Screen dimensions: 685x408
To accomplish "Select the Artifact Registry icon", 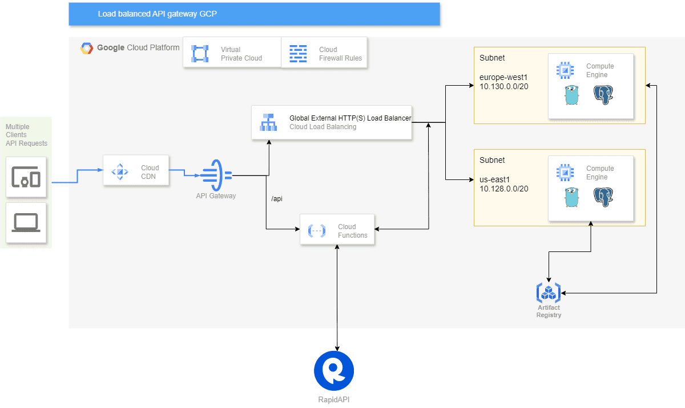I will (x=549, y=292).
